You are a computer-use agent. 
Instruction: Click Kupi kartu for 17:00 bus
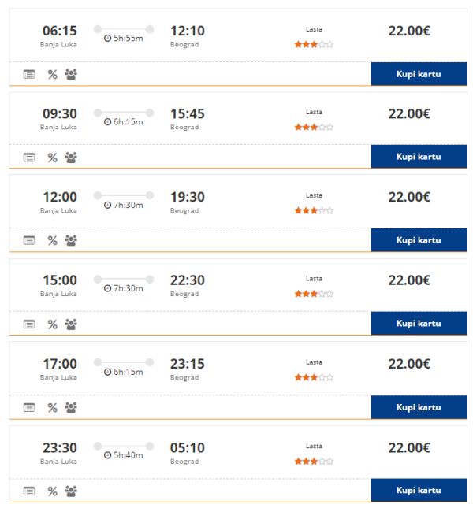click(x=419, y=407)
